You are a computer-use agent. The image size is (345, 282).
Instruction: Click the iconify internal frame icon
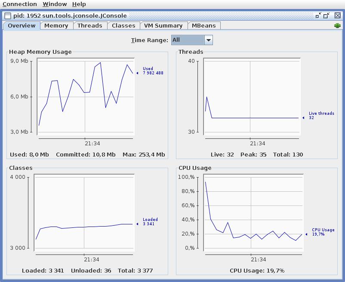pyautogui.click(x=318, y=15)
